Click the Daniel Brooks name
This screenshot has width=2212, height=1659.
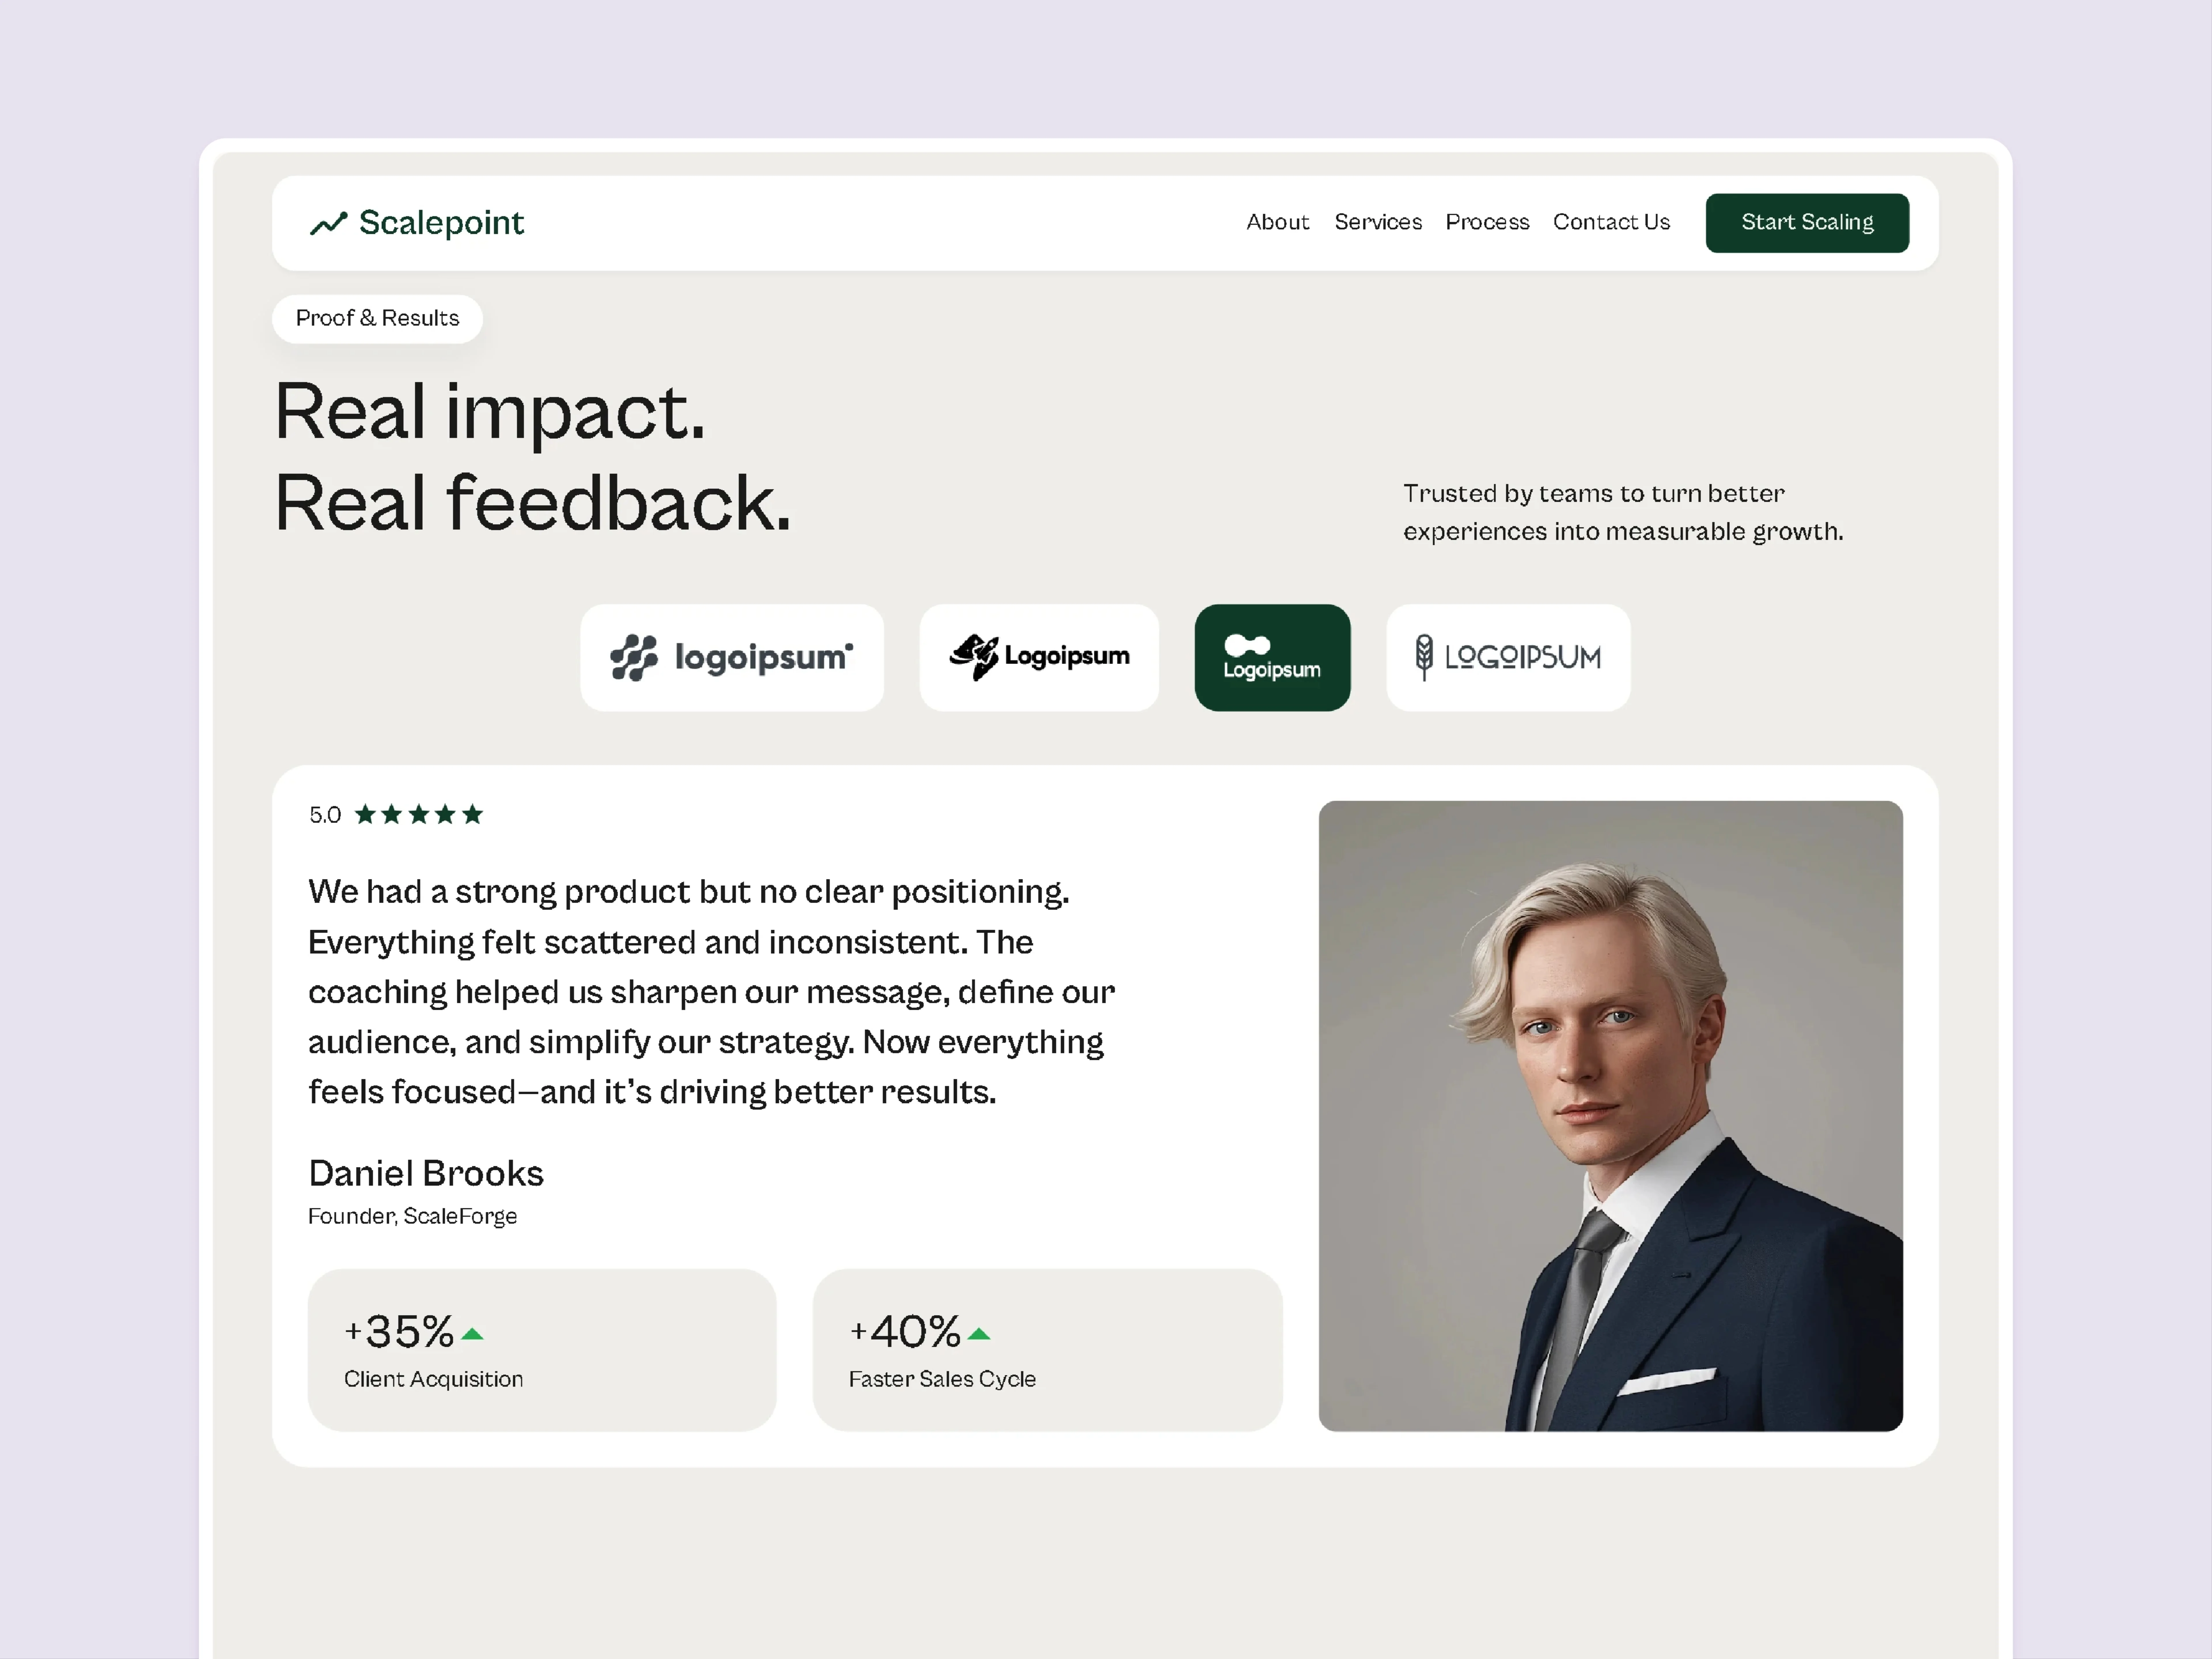point(426,1173)
